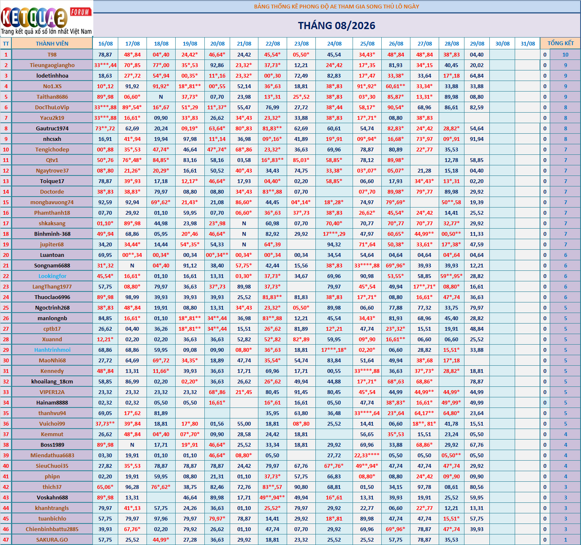Screen dimensions: 581x545
Task: Click member name Chienbinhbattu2885
Action: pyautogui.click(x=52, y=529)
